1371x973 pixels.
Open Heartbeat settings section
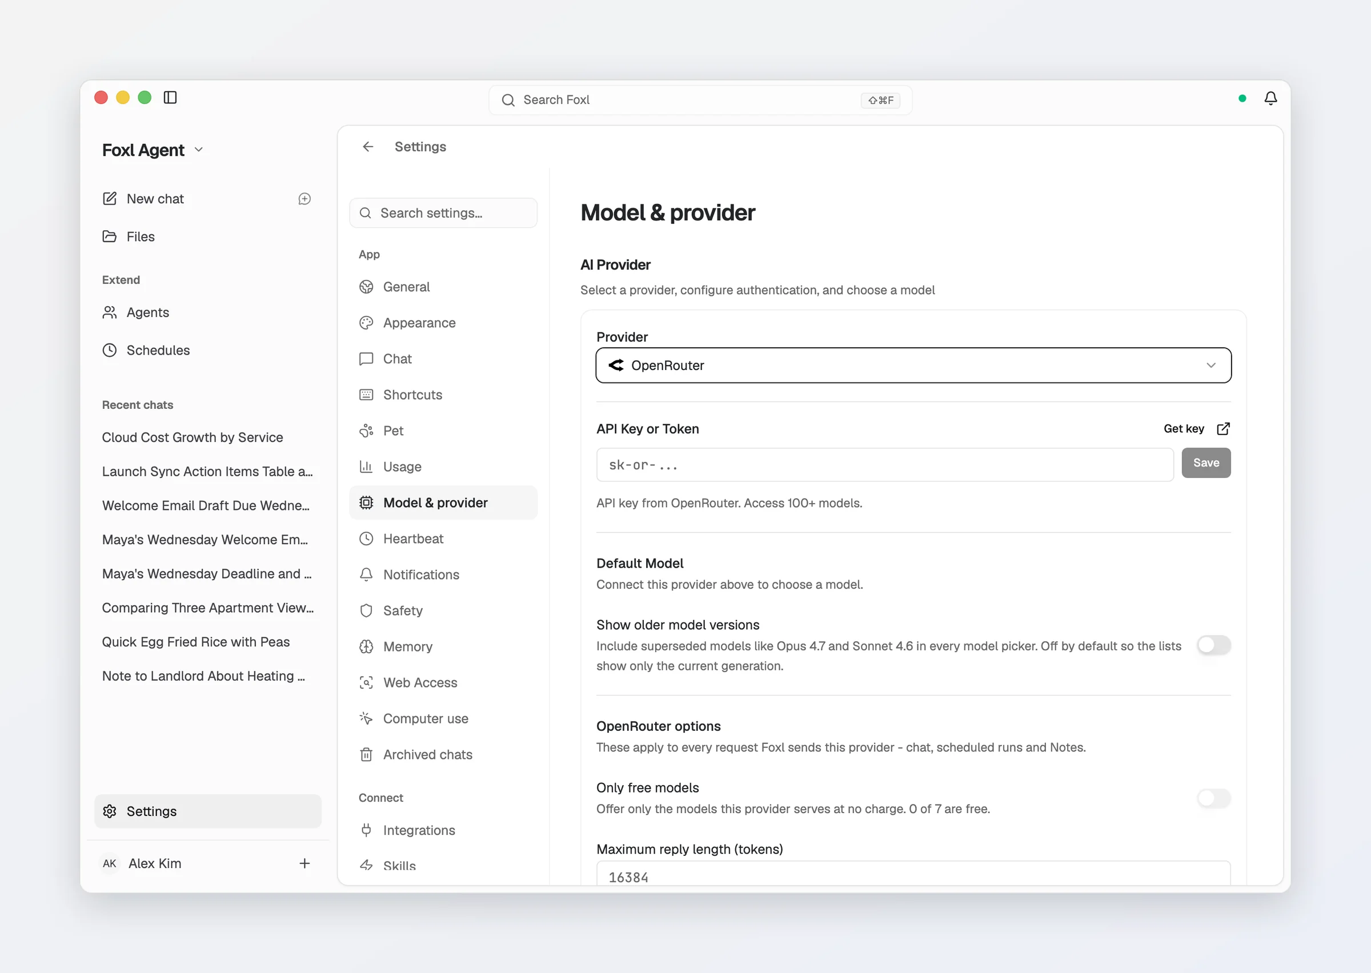[443, 538]
